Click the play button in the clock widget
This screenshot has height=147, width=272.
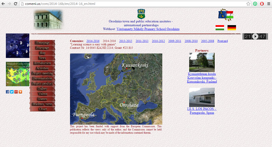click(x=255, y=36)
